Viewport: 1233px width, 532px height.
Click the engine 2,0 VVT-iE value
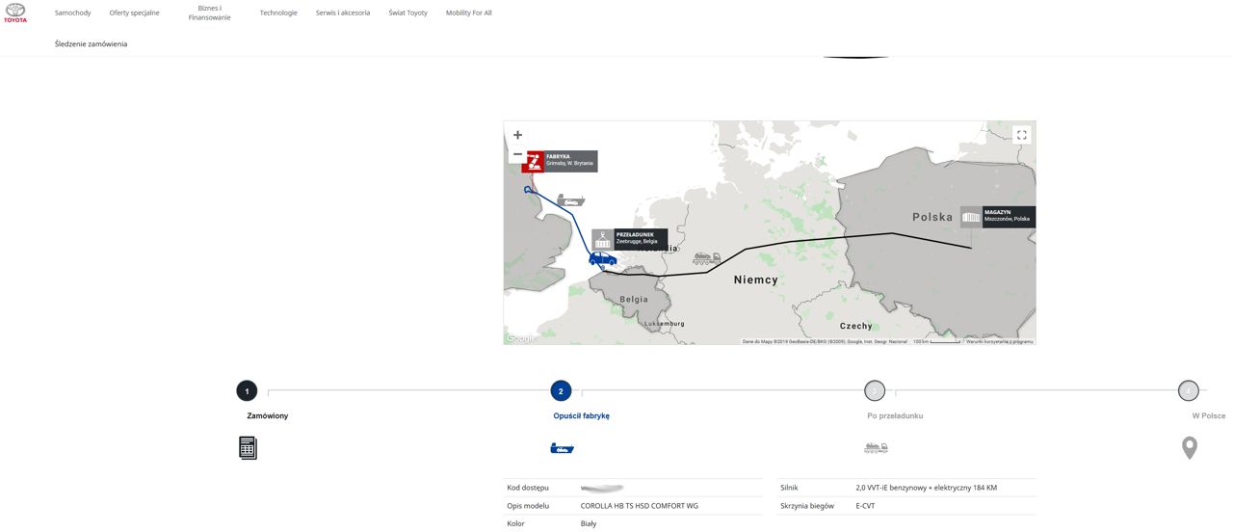pos(927,488)
